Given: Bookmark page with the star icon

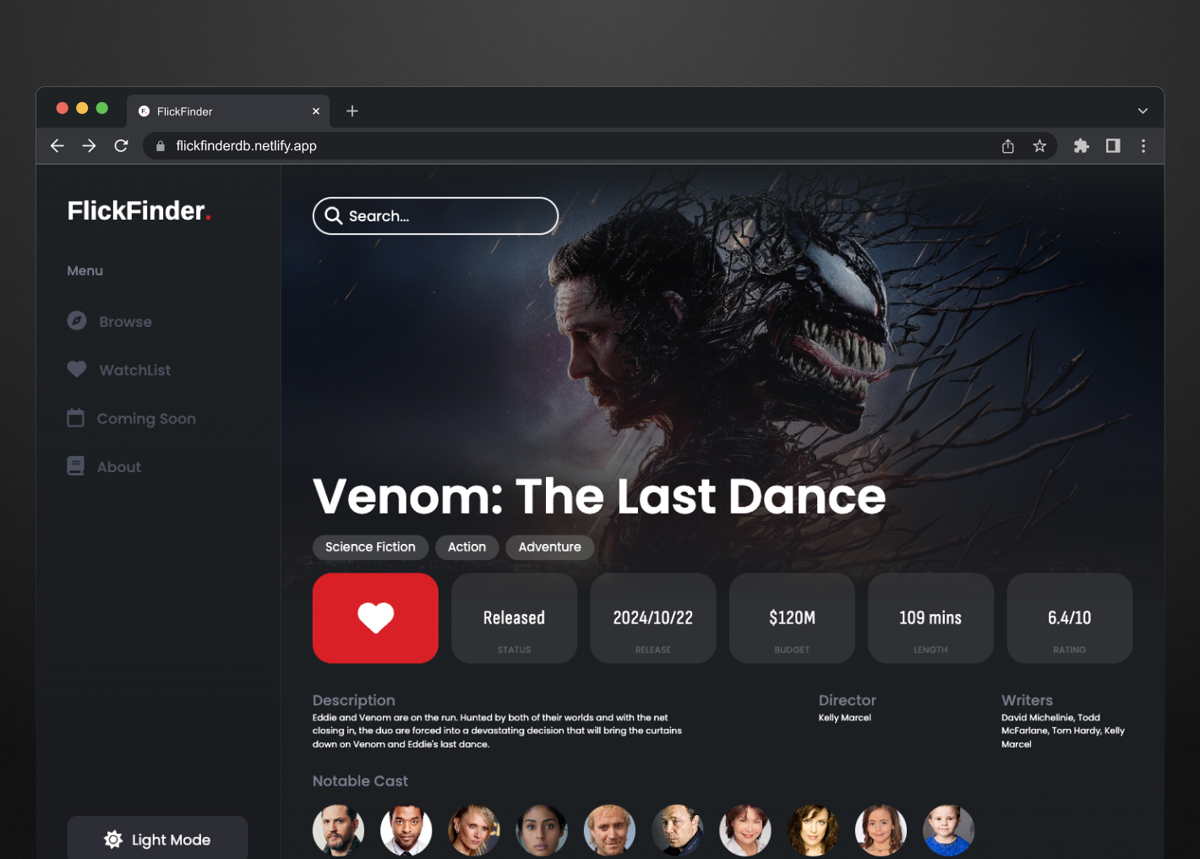Looking at the screenshot, I should point(1039,146).
